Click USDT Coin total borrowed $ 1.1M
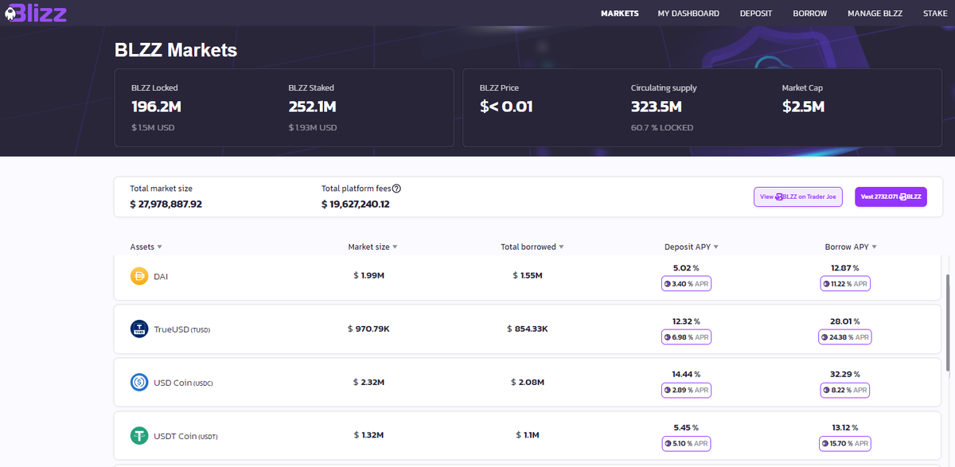Image resolution: width=955 pixels, height=467 pixels. (x=528, y=435)
